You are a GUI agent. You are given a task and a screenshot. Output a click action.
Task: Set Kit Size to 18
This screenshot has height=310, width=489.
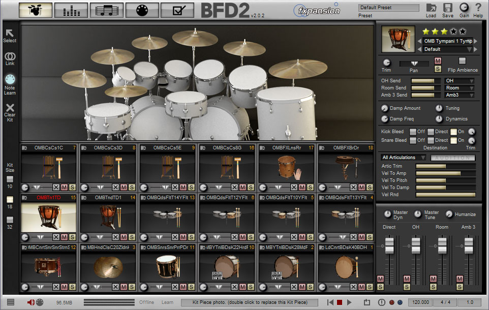(x=10, y=199)
